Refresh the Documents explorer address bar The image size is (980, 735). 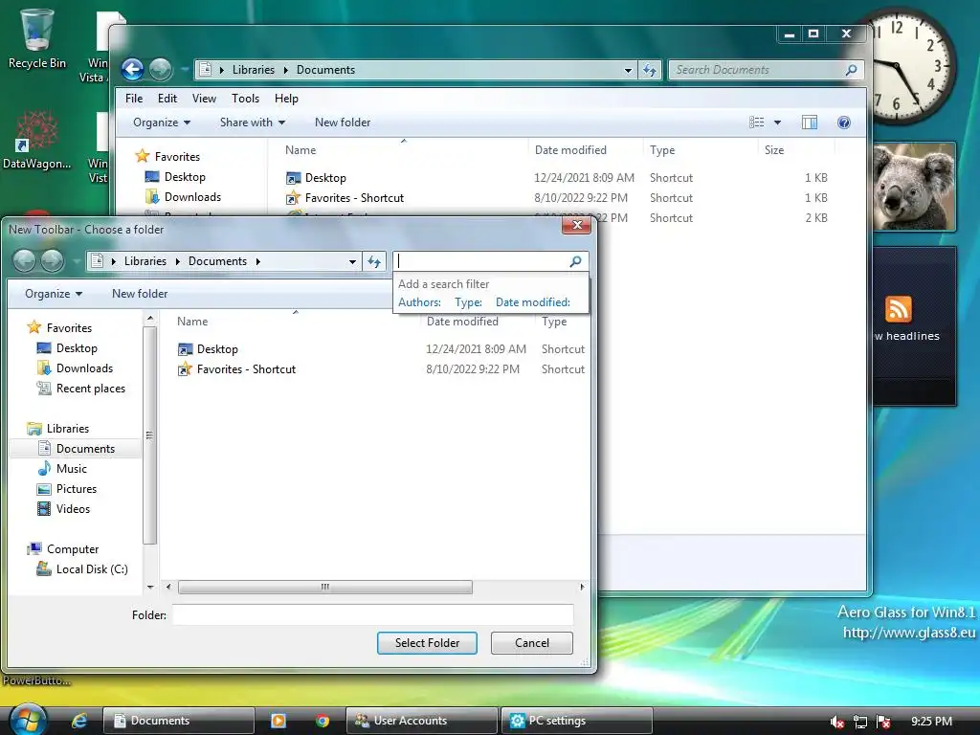click(x=650, y=70)
